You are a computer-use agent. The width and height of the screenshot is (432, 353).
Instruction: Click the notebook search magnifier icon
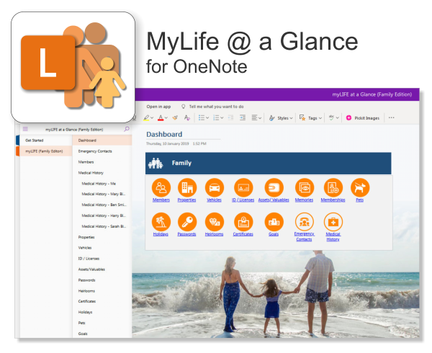coord(127,129)
